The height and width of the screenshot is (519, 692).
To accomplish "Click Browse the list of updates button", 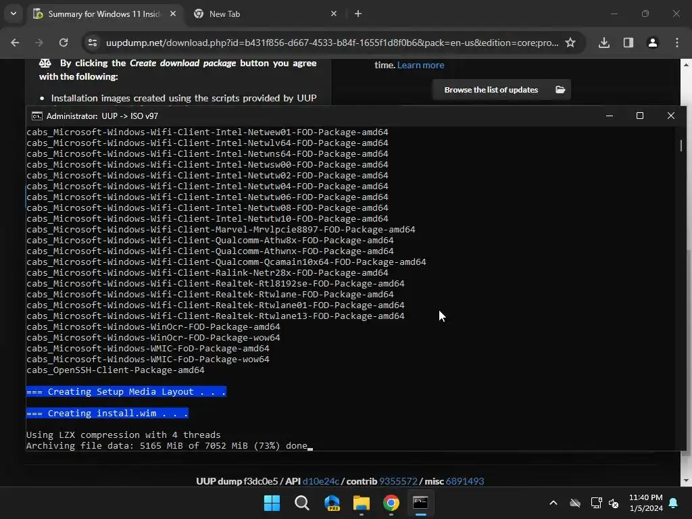I will click(501, 90).
